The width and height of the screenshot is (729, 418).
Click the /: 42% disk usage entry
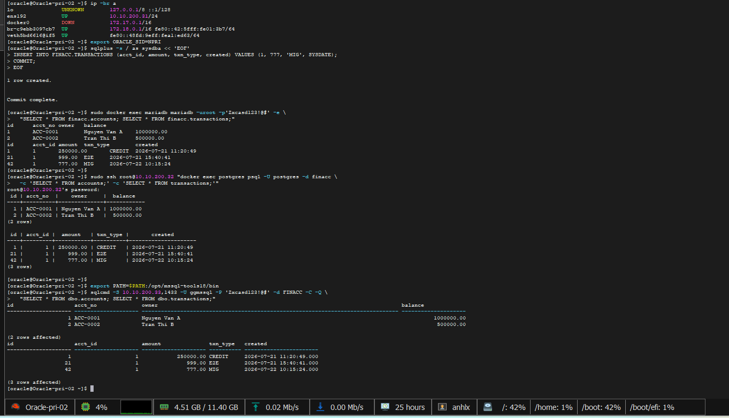click(x=514, y=407)
